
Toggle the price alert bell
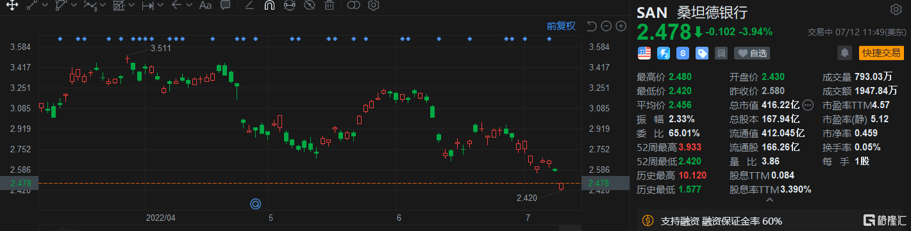click(844, 52)
